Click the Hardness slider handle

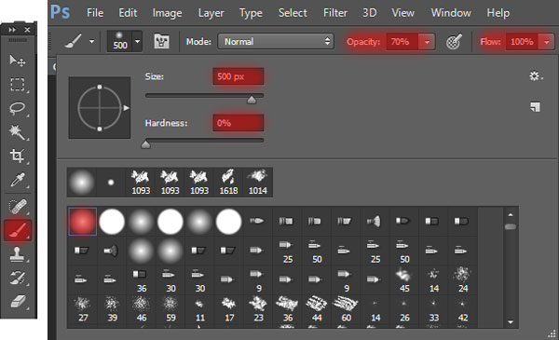145,144
